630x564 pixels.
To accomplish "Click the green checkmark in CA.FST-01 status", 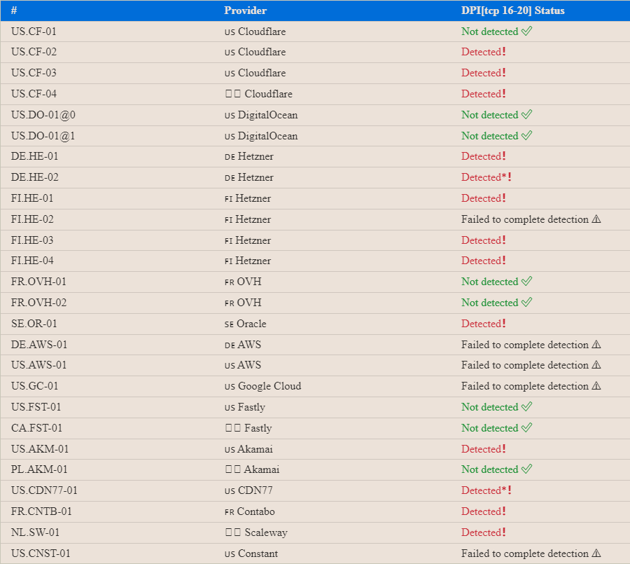I will 526,427.
